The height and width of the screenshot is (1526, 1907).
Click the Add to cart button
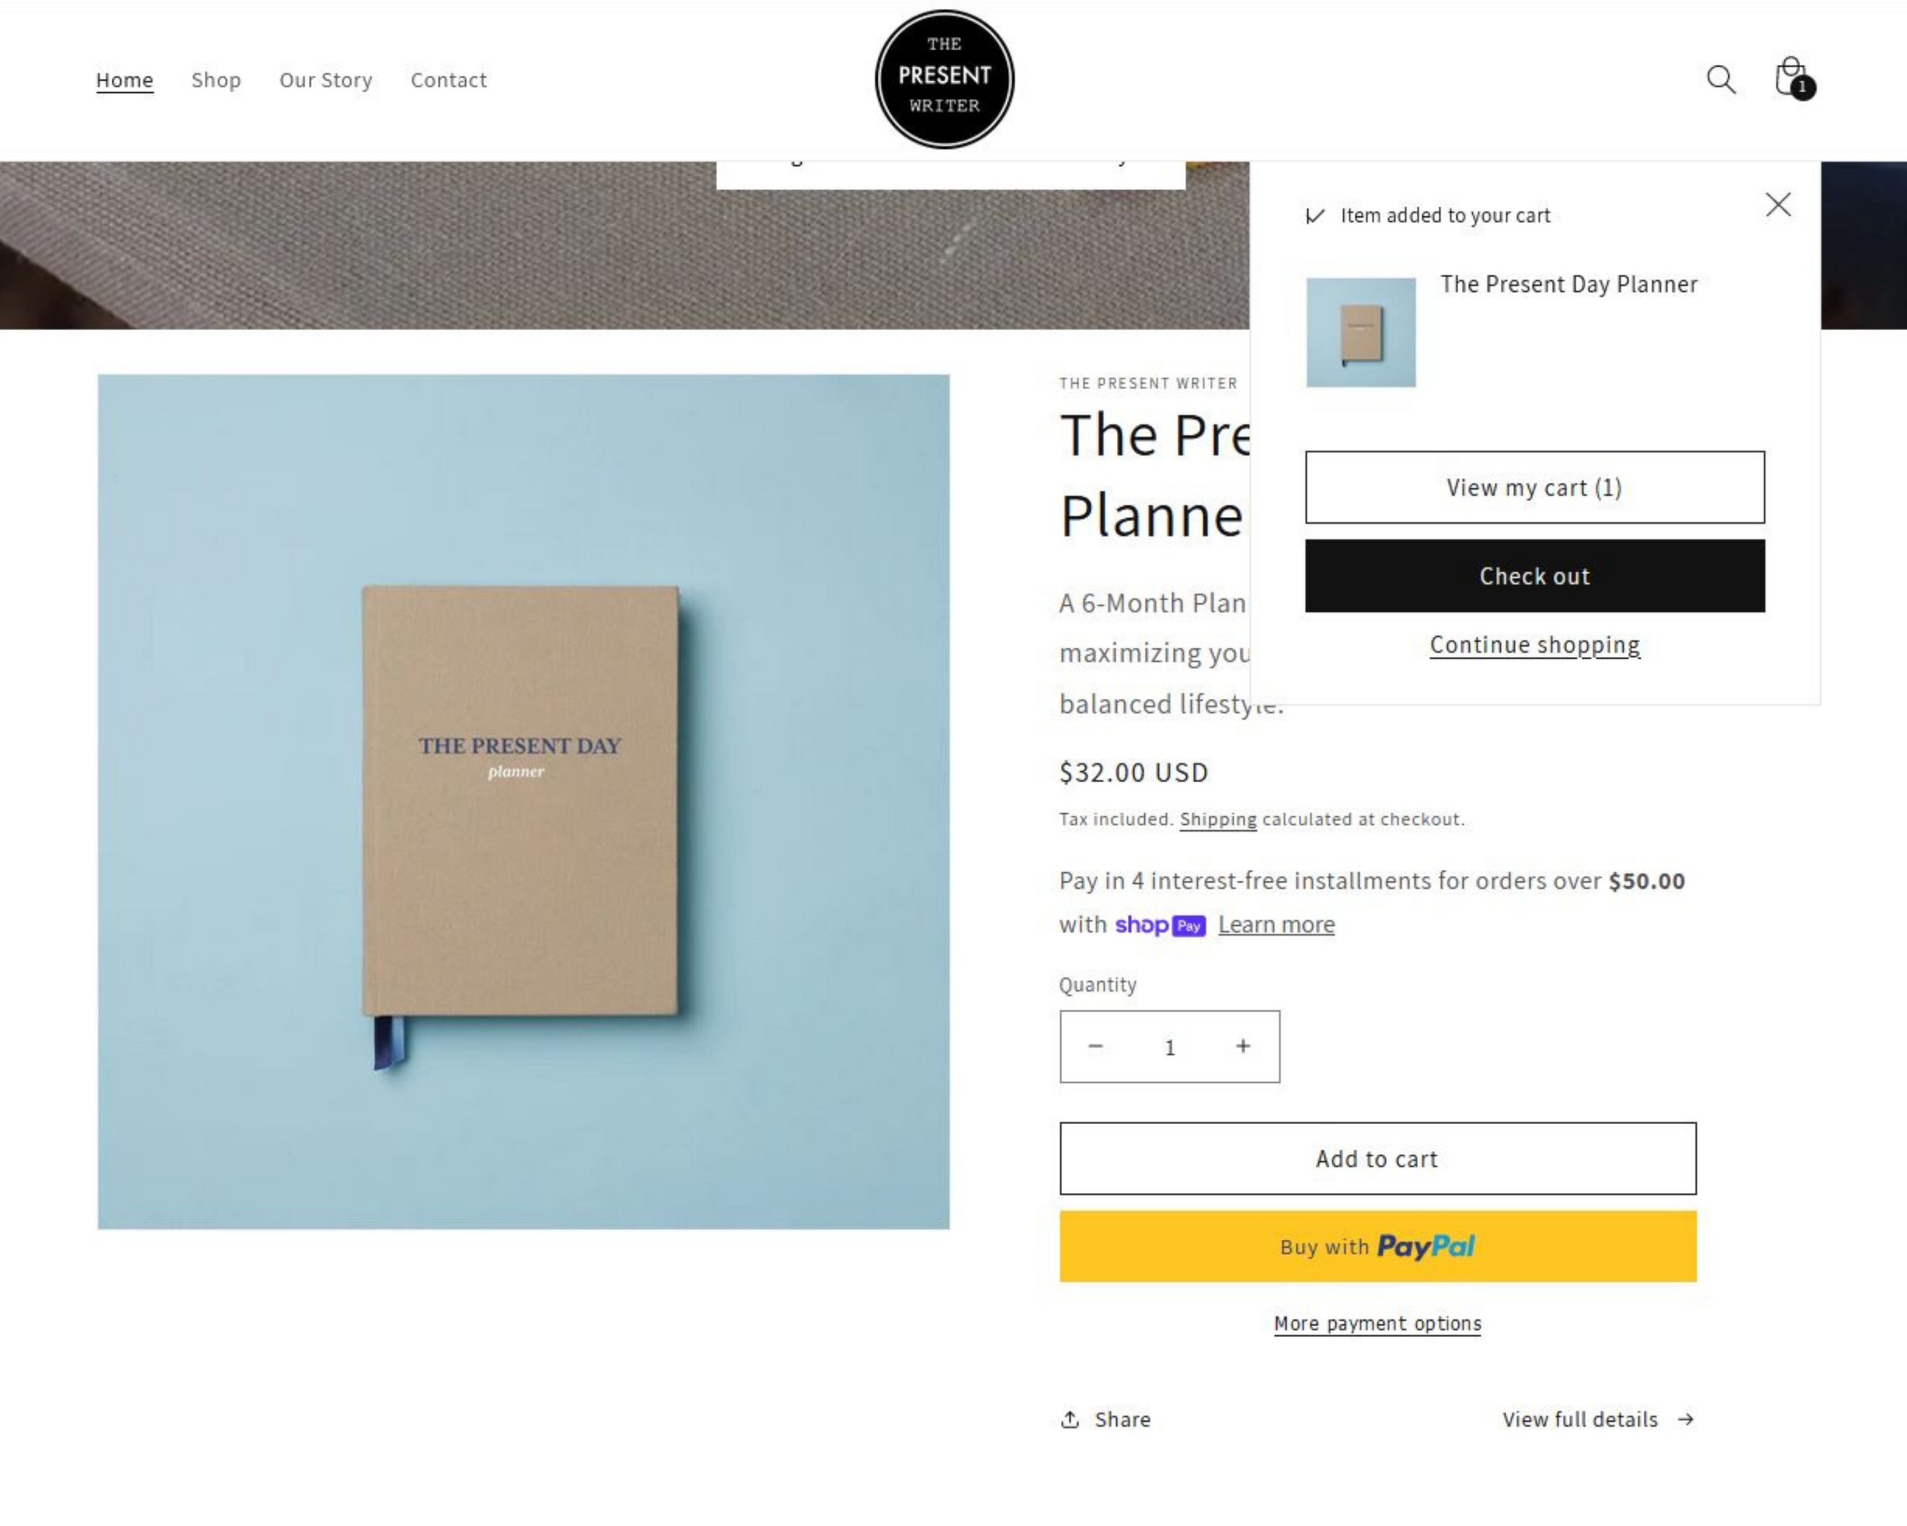coord(1377,1159)
